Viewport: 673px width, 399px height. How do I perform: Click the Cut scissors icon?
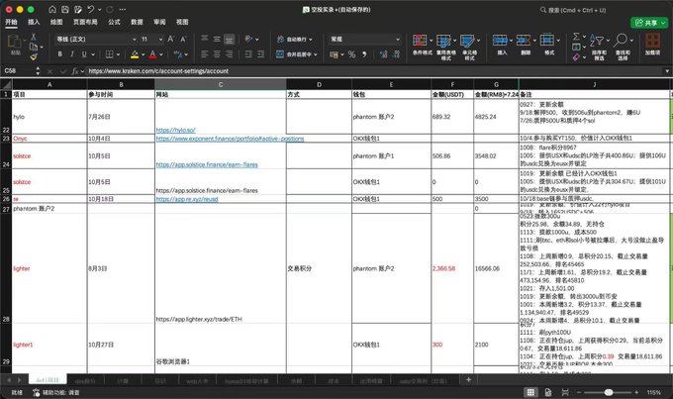(34, 37)
